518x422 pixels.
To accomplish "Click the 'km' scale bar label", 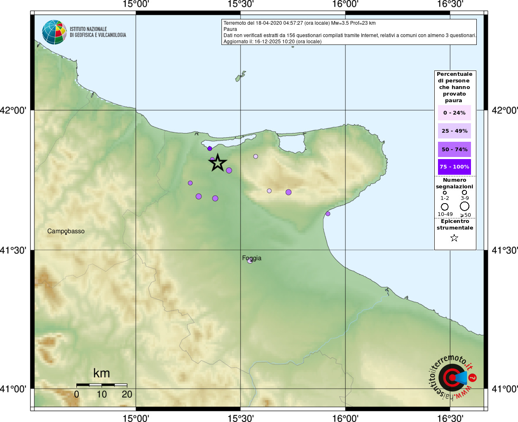I will coord(101,373).
